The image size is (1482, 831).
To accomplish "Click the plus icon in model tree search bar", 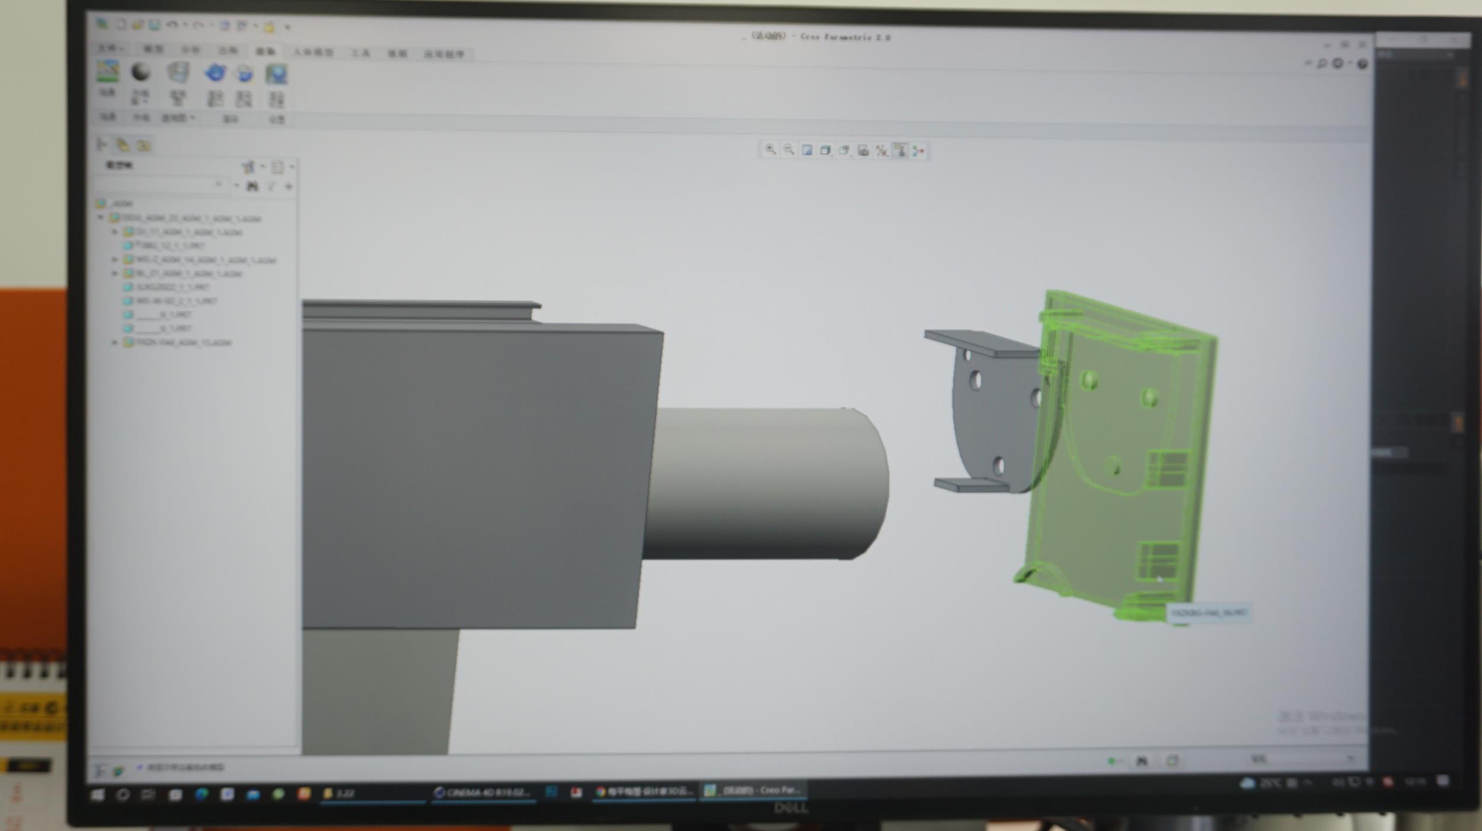I will [289, 187].
